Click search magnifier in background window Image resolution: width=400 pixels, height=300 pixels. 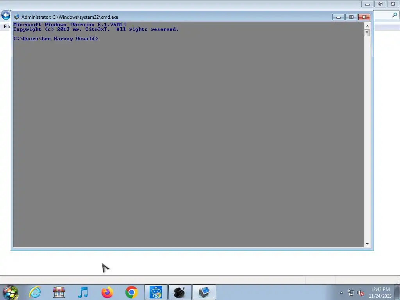pyautogui.click(x=395, y=15)
